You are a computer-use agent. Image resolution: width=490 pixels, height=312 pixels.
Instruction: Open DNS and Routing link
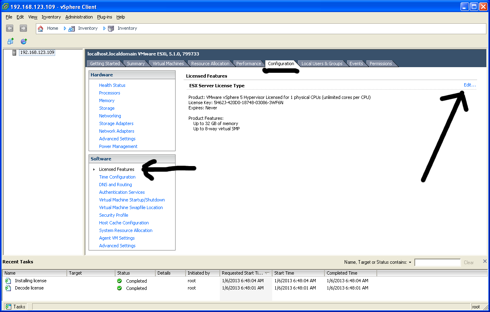coord(116,185)
